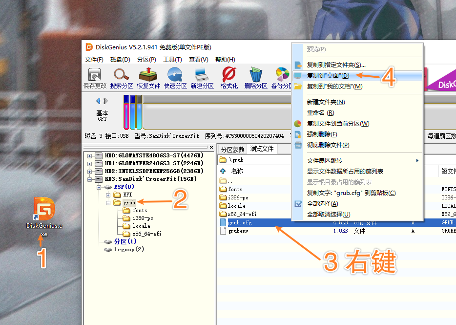
Task: Select the x86_64-efi subfolder in the tree
Action: [x=147, y=234]
